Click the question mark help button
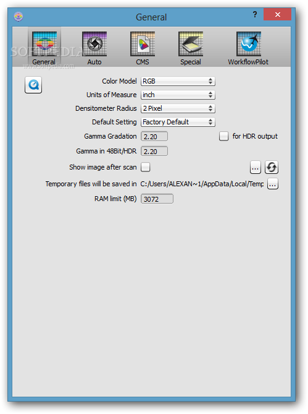This screenshot has width=308, height=414. click(x=255, y=14)
